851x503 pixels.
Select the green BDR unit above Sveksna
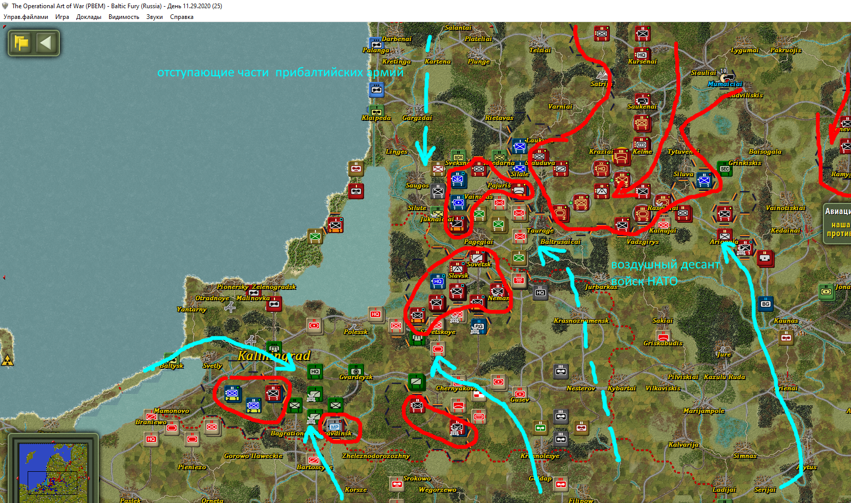click(458, 157)
